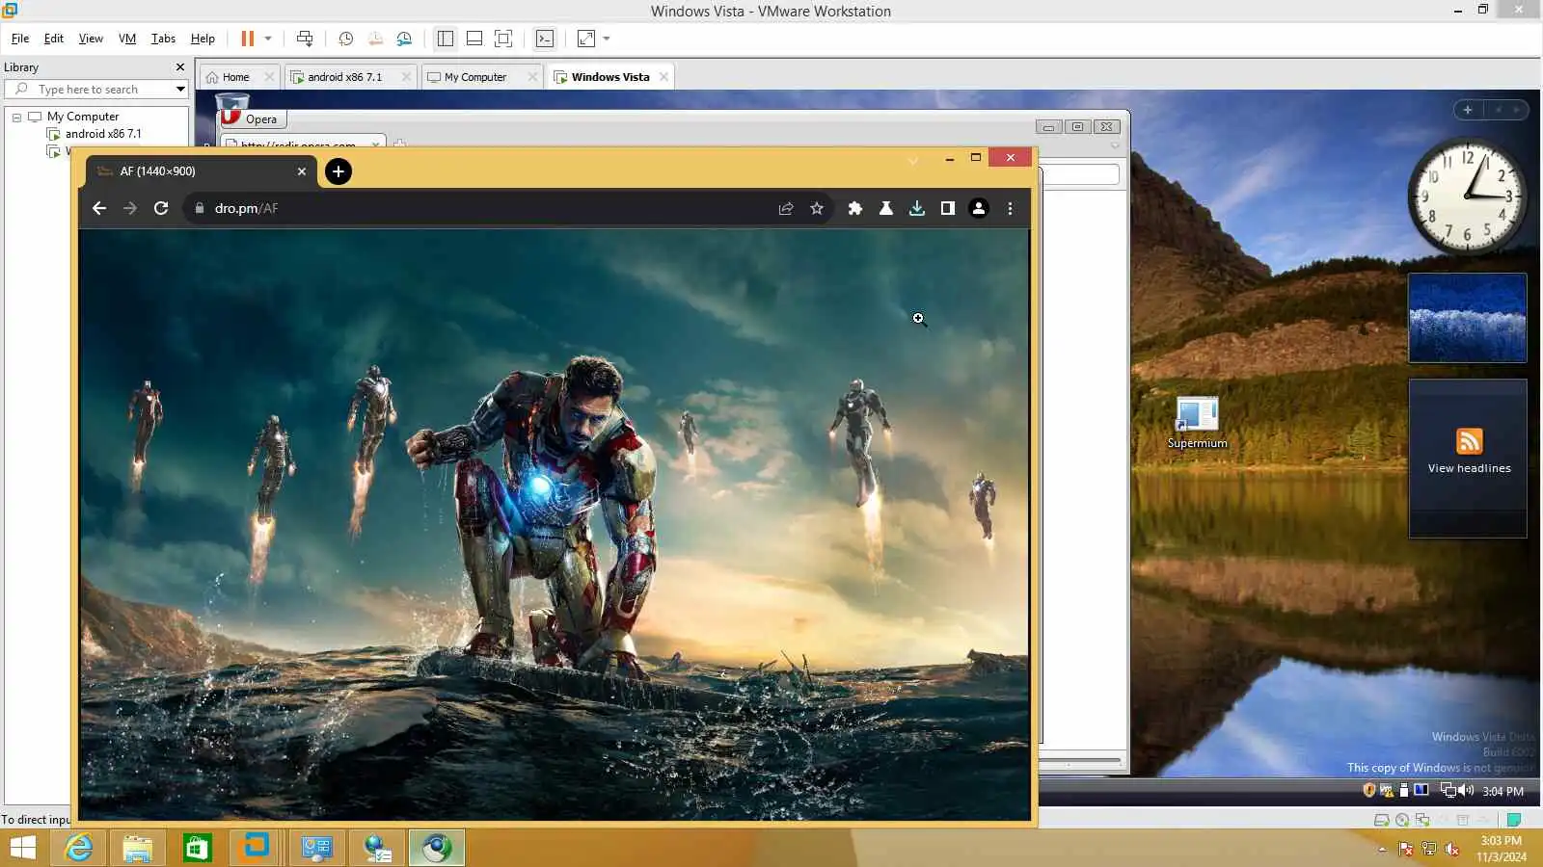
Task: Enter VMware full screen mode
Action: (x=503, y=39)
